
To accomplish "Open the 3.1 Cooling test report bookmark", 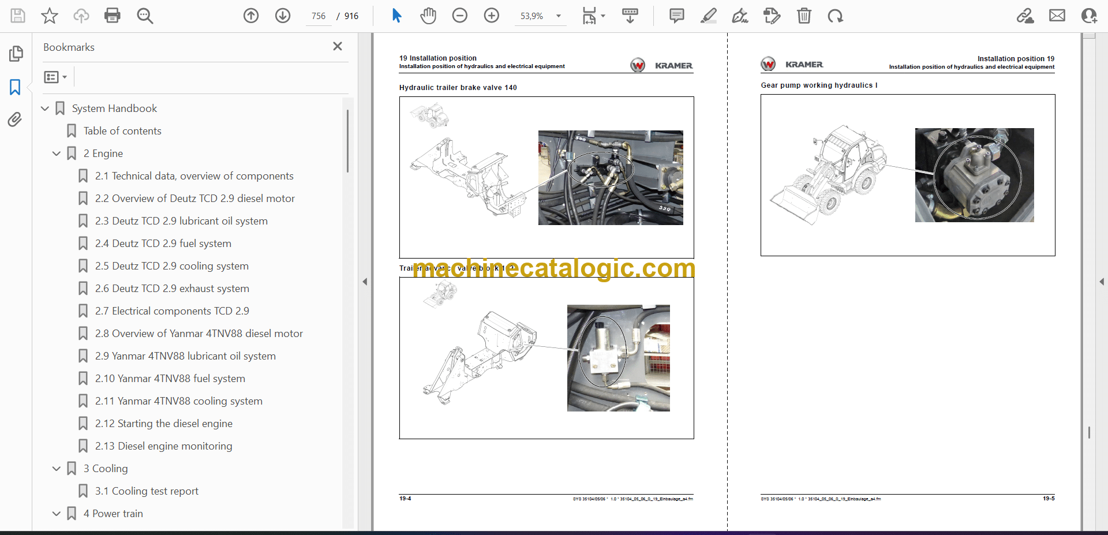I will (155, 491).
